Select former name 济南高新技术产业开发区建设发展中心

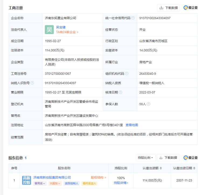coord(71,116)
